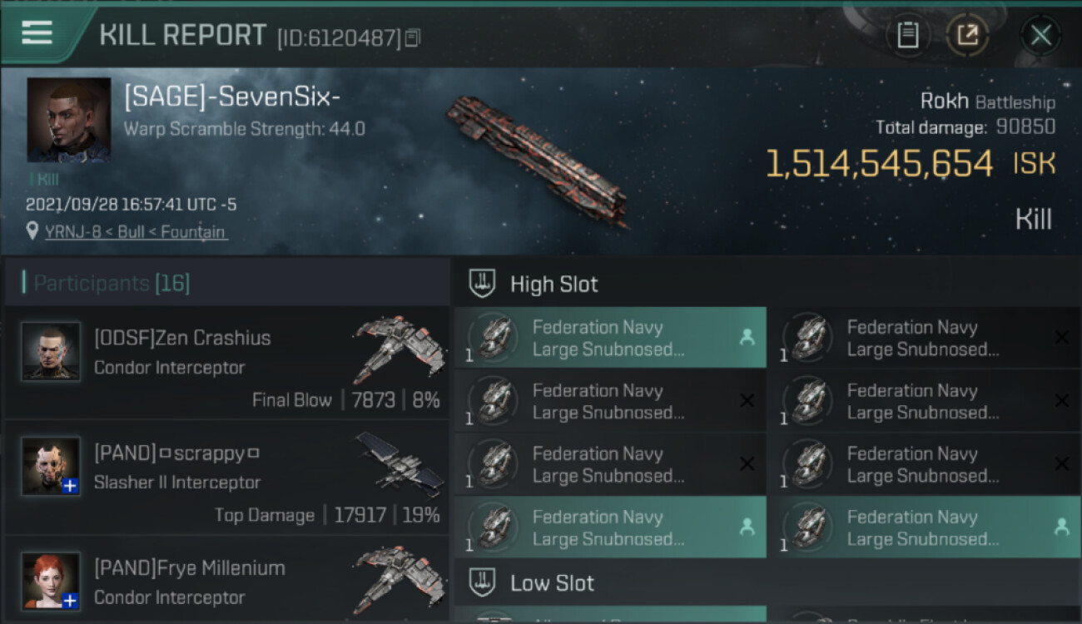Click the Low Slot section icon
1082x624 pixels.
coord(483,582)
